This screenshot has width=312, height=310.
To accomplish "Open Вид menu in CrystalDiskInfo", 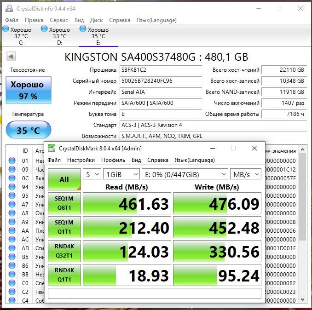I will pyautogui.click(x=79, y=20).
